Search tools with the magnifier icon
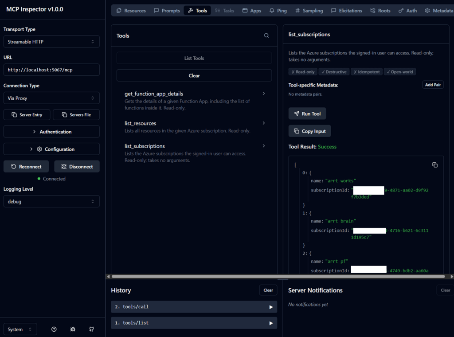The height and width of the screenshot is (337, 454). click(266, 35)
